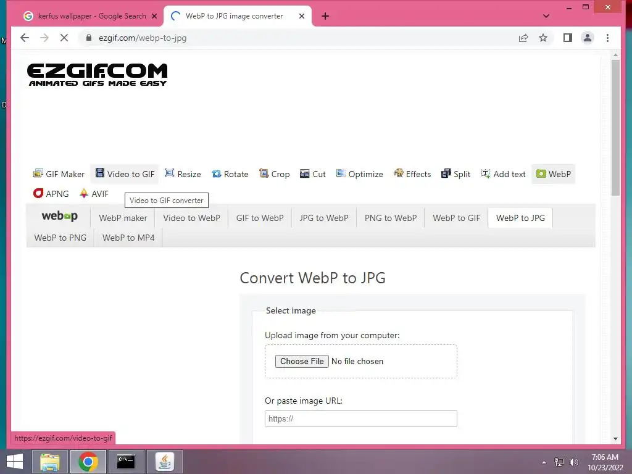The width and height of the screenshot is (632, 474).
Task: Open Video to GIF converter
Action: pyautogui.click(x=125, y=174)
